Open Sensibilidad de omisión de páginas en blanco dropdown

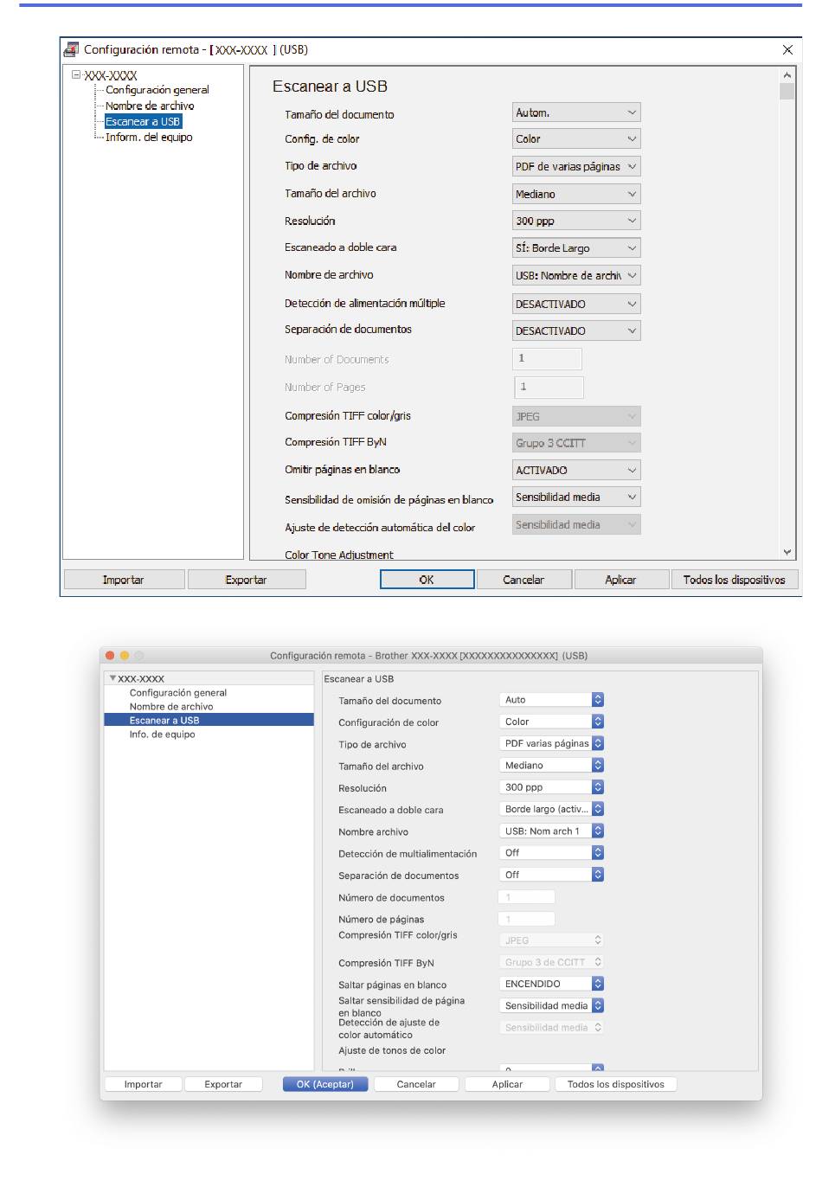pos(576,497)
